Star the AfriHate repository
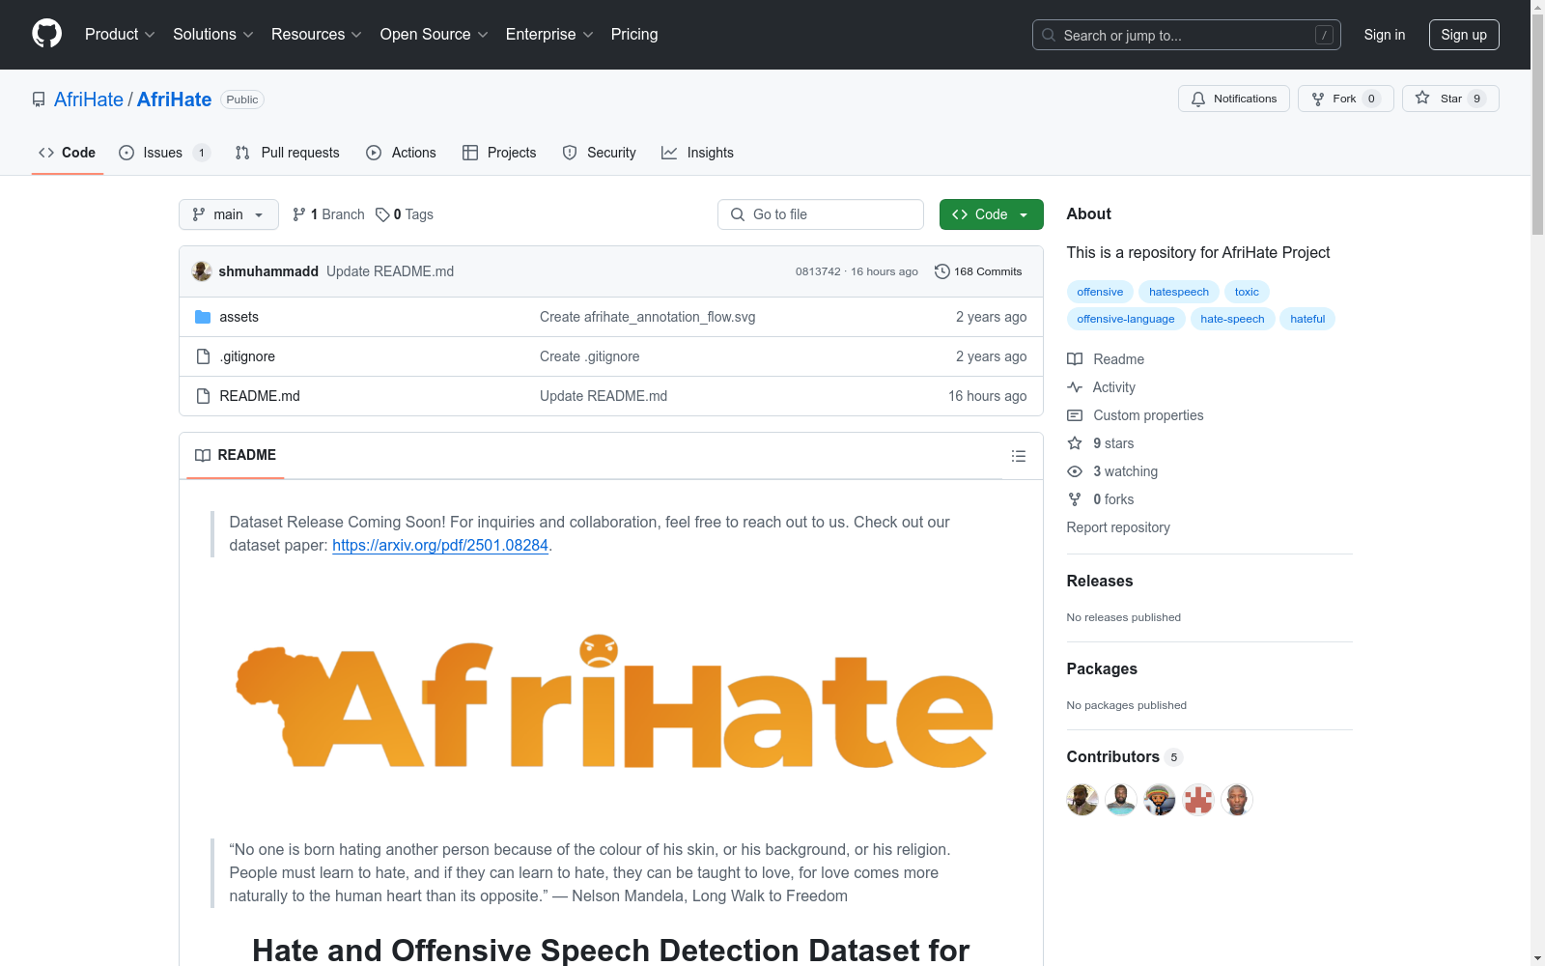 pos(1450,99)
